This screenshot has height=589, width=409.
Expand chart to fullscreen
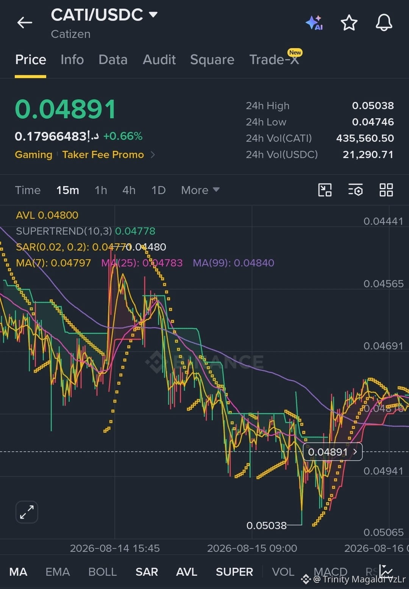coord(27,512)
